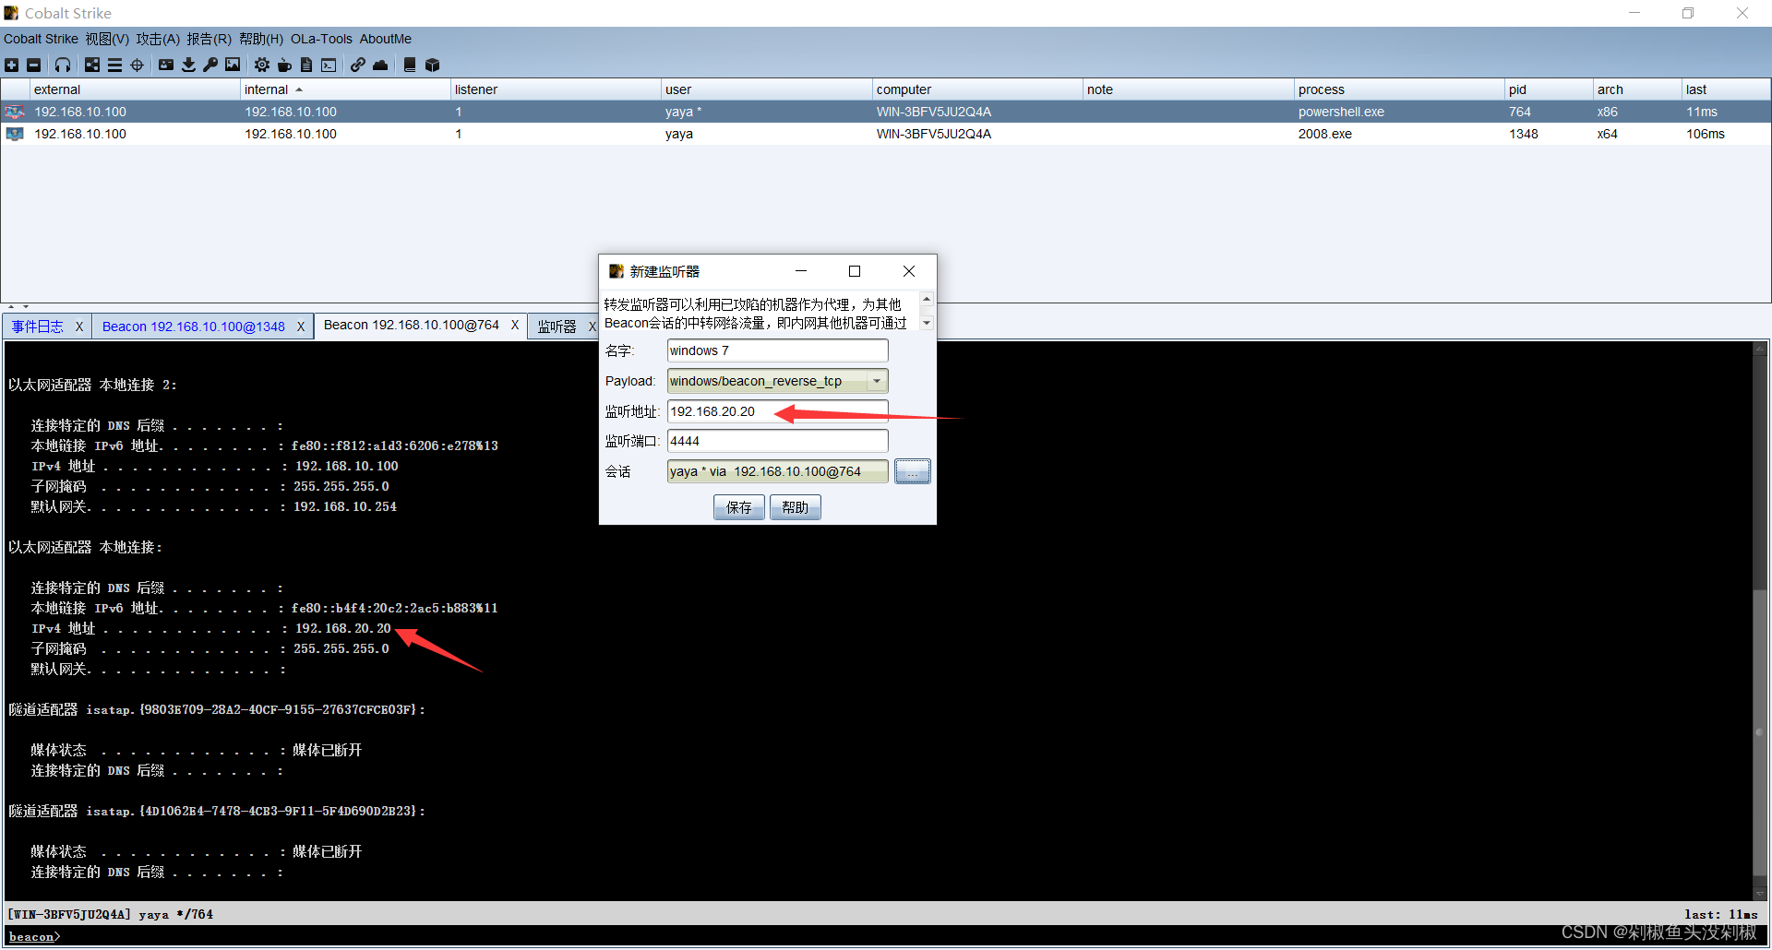Screen dimensions: 1772x950
Task: Click the 帮助 button in dialog
Action: click(796, 507)
